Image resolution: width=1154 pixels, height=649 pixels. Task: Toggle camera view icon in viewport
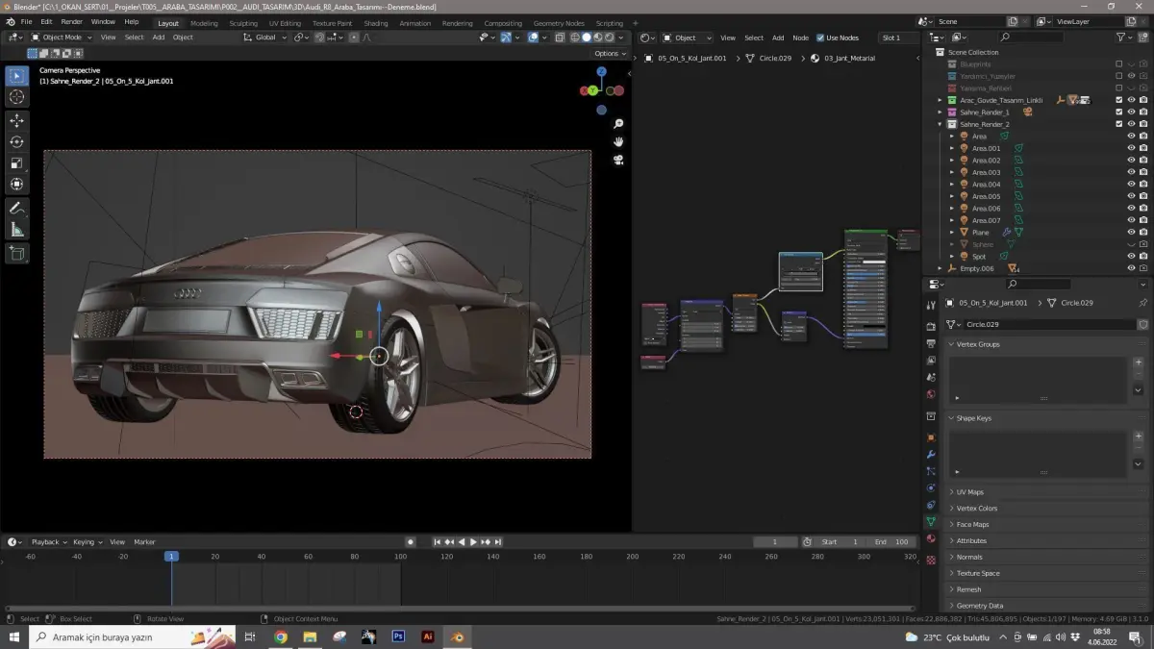tap(618, 160)
